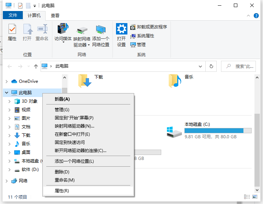Choose Map network drive (映射网络驱动器(N)...) menu item
Image resolution: width=263 pixels, height=204 pixels.
[x=88, y=126]
